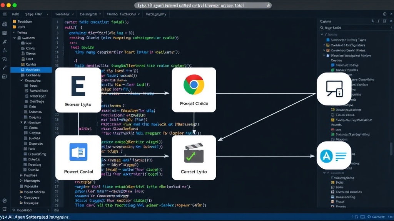Image resolution: width=394 pixels, height=221 pixels.
Task: Expand the Catropers folder in the file tree
Action: pyautogui.click(x=21, y=198)
